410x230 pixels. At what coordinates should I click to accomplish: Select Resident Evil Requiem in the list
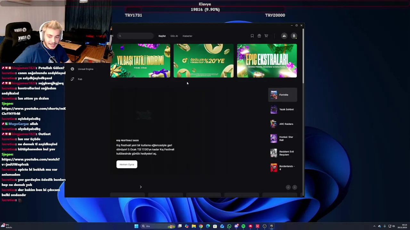(x=283, y=153)
